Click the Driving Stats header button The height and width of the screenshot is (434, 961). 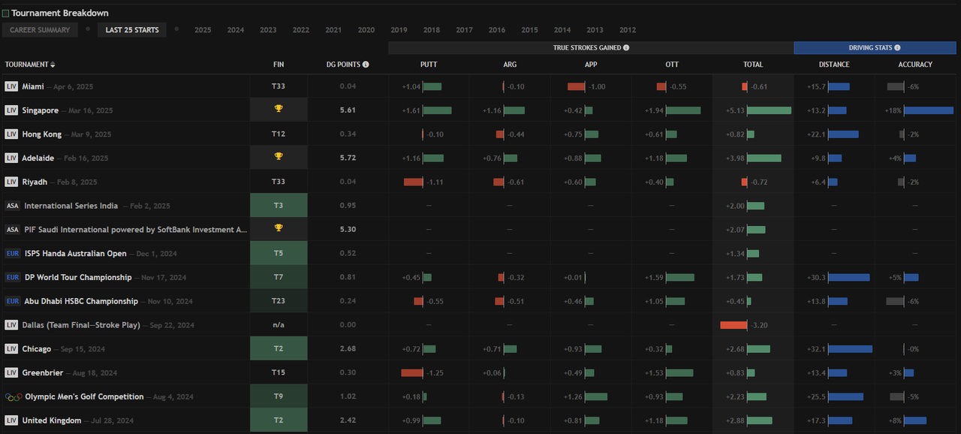tap(875, 47)
